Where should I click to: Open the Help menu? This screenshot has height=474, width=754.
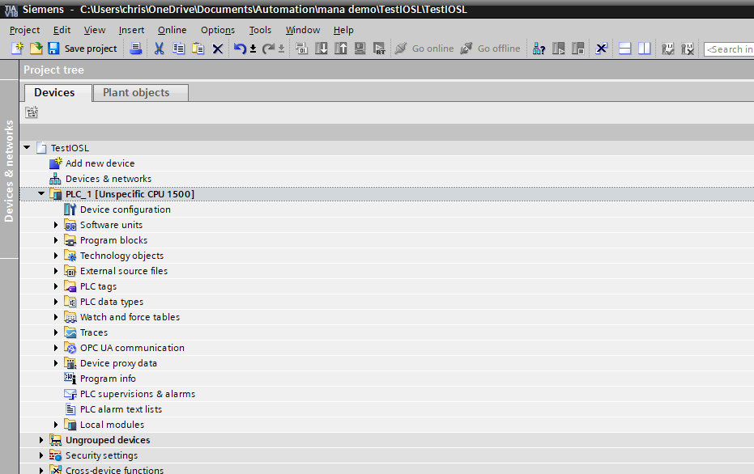343,30
